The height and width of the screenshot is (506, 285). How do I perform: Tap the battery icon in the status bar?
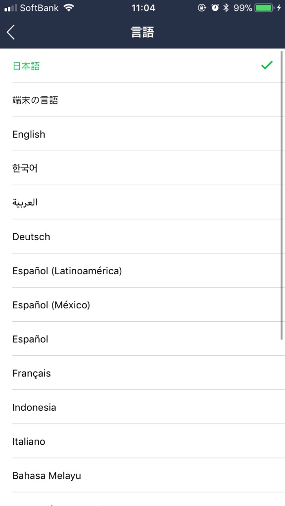pyautogui.click(x=264, y=8)
